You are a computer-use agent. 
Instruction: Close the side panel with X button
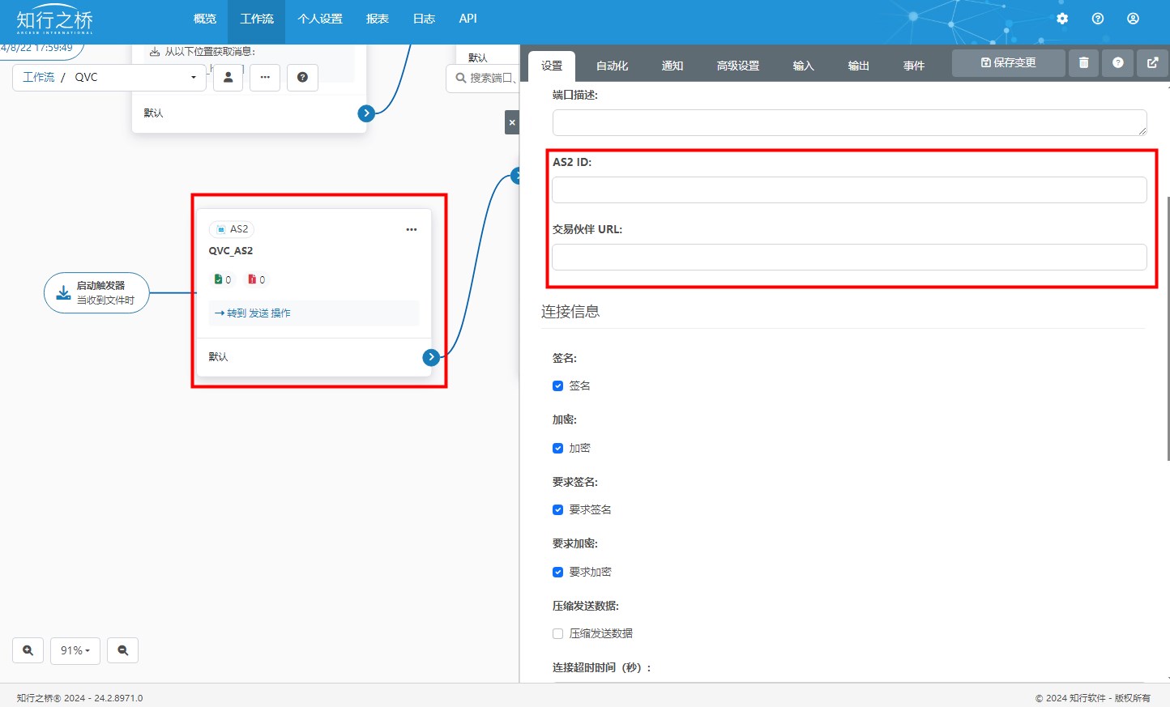(x=512, y=122)
